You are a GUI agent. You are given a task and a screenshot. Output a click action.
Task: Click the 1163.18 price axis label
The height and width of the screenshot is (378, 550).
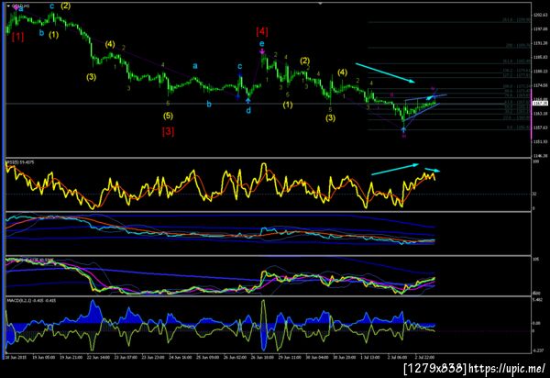[540, 114]
